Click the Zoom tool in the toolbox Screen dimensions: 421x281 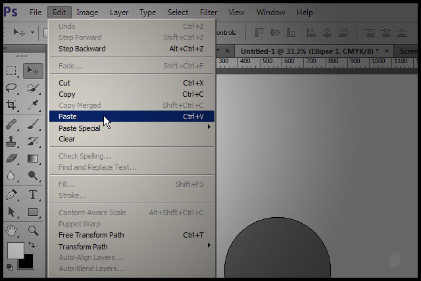pyautogui.click(x=32, y=230)
